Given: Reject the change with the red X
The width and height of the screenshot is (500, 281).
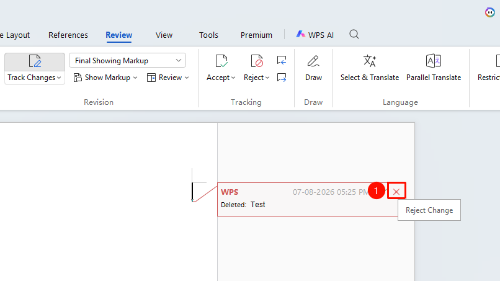Looking at the screenshot, I should coord(396,192).
